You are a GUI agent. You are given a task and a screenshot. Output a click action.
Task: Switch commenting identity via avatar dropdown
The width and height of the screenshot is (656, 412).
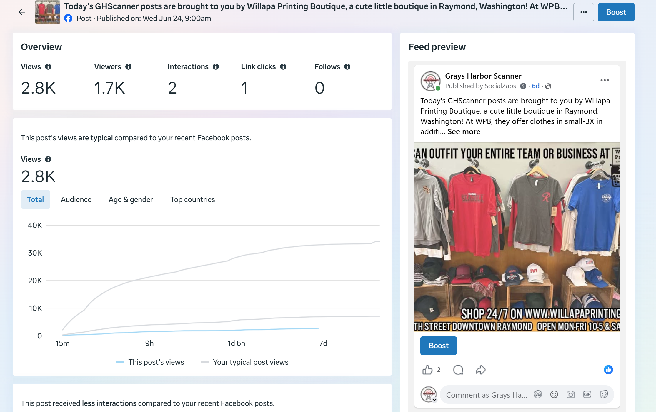[429, 394]
